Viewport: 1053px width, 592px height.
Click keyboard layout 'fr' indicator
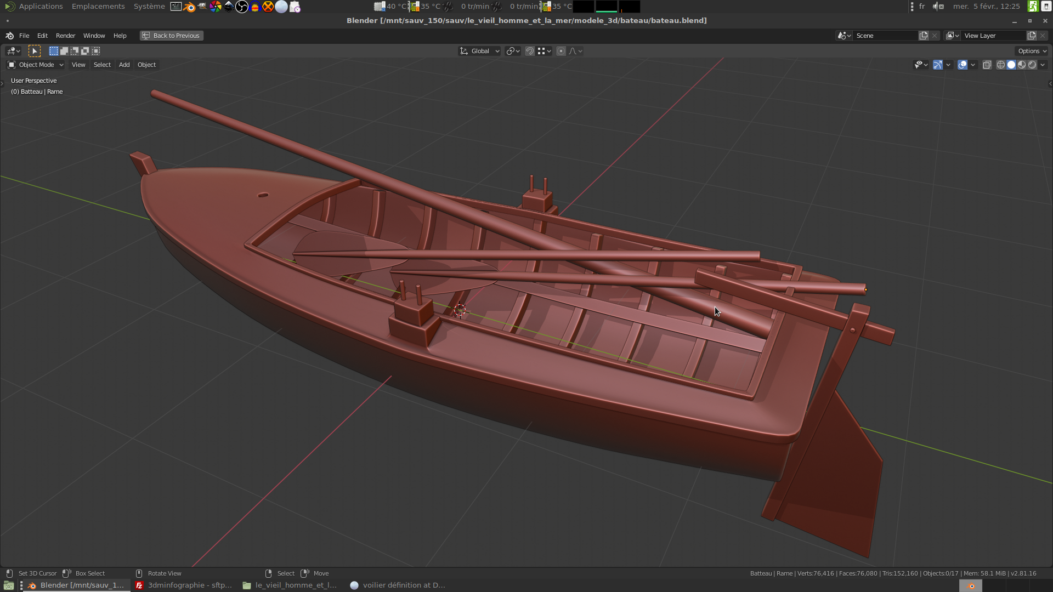(922, 6)
